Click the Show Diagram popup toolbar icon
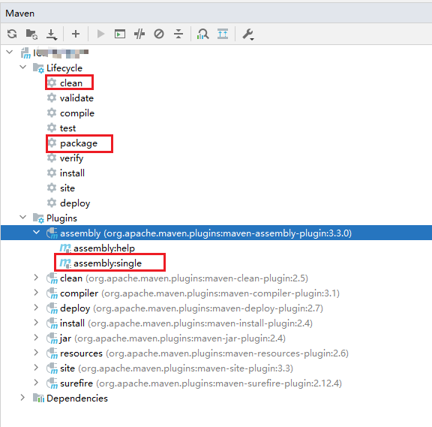Viewport: 432px width, 427px height. click(x=223, y=34)
